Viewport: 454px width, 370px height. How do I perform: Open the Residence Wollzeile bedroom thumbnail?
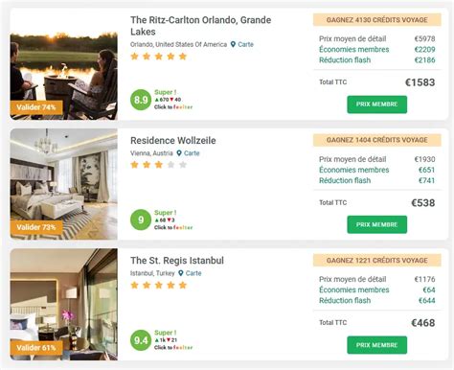coord(64,184)
